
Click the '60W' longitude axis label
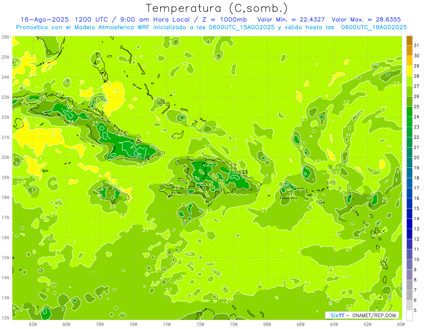401,324
